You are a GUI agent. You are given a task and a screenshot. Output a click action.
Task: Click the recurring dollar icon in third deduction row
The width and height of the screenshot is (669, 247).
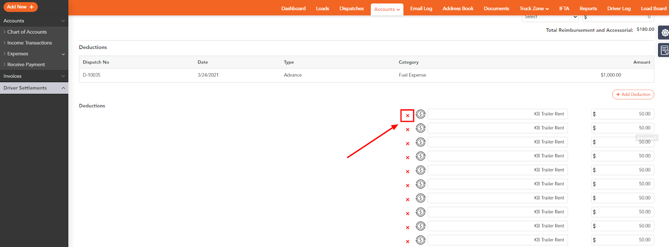pos(421,142)
